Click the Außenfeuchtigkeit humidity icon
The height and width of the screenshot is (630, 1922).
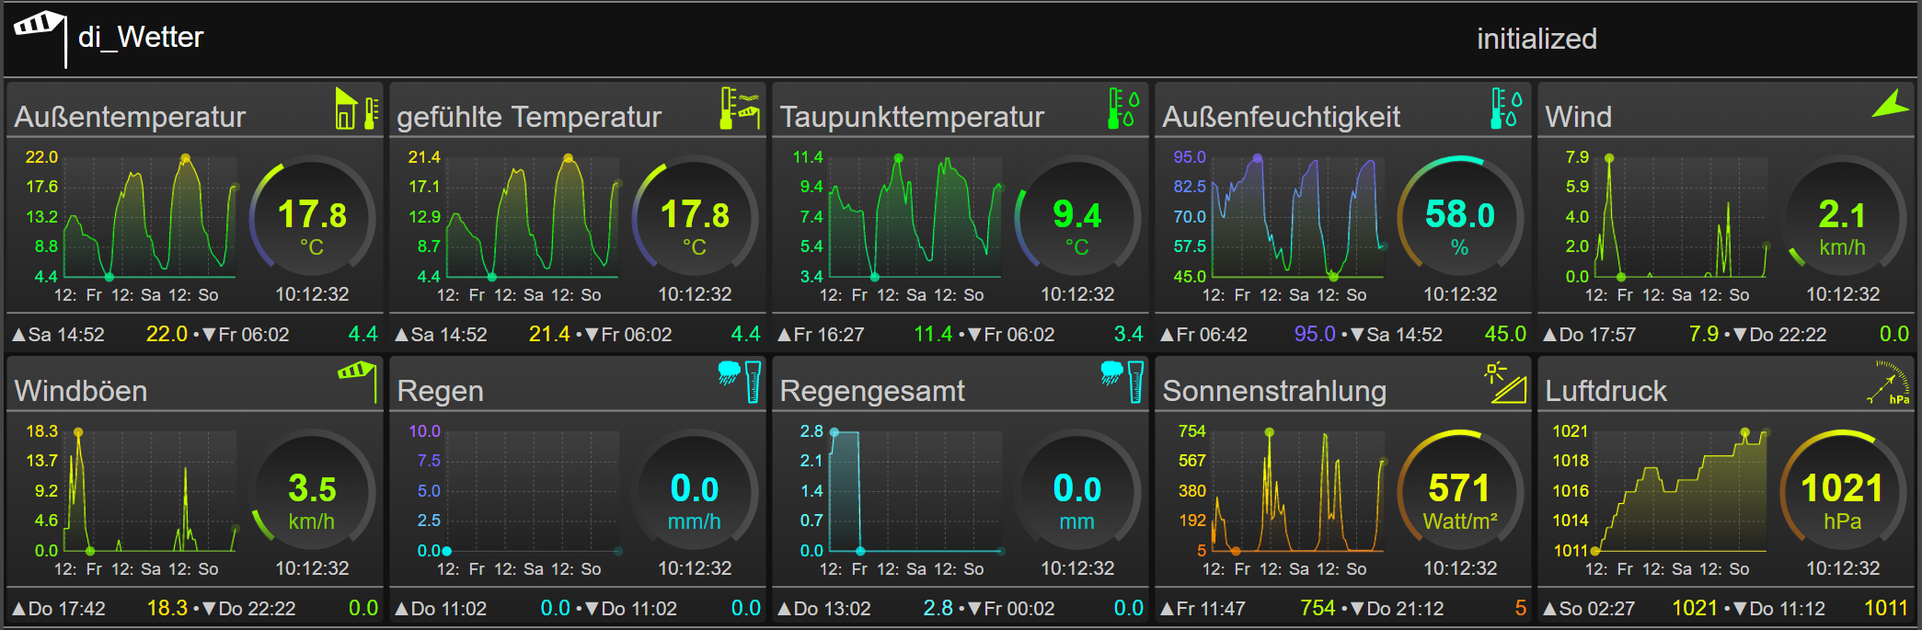tap(1506, 109)
